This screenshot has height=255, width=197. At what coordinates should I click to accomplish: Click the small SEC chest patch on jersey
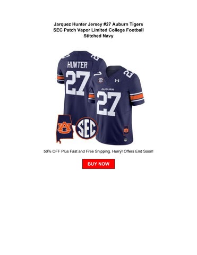point(100,80)
